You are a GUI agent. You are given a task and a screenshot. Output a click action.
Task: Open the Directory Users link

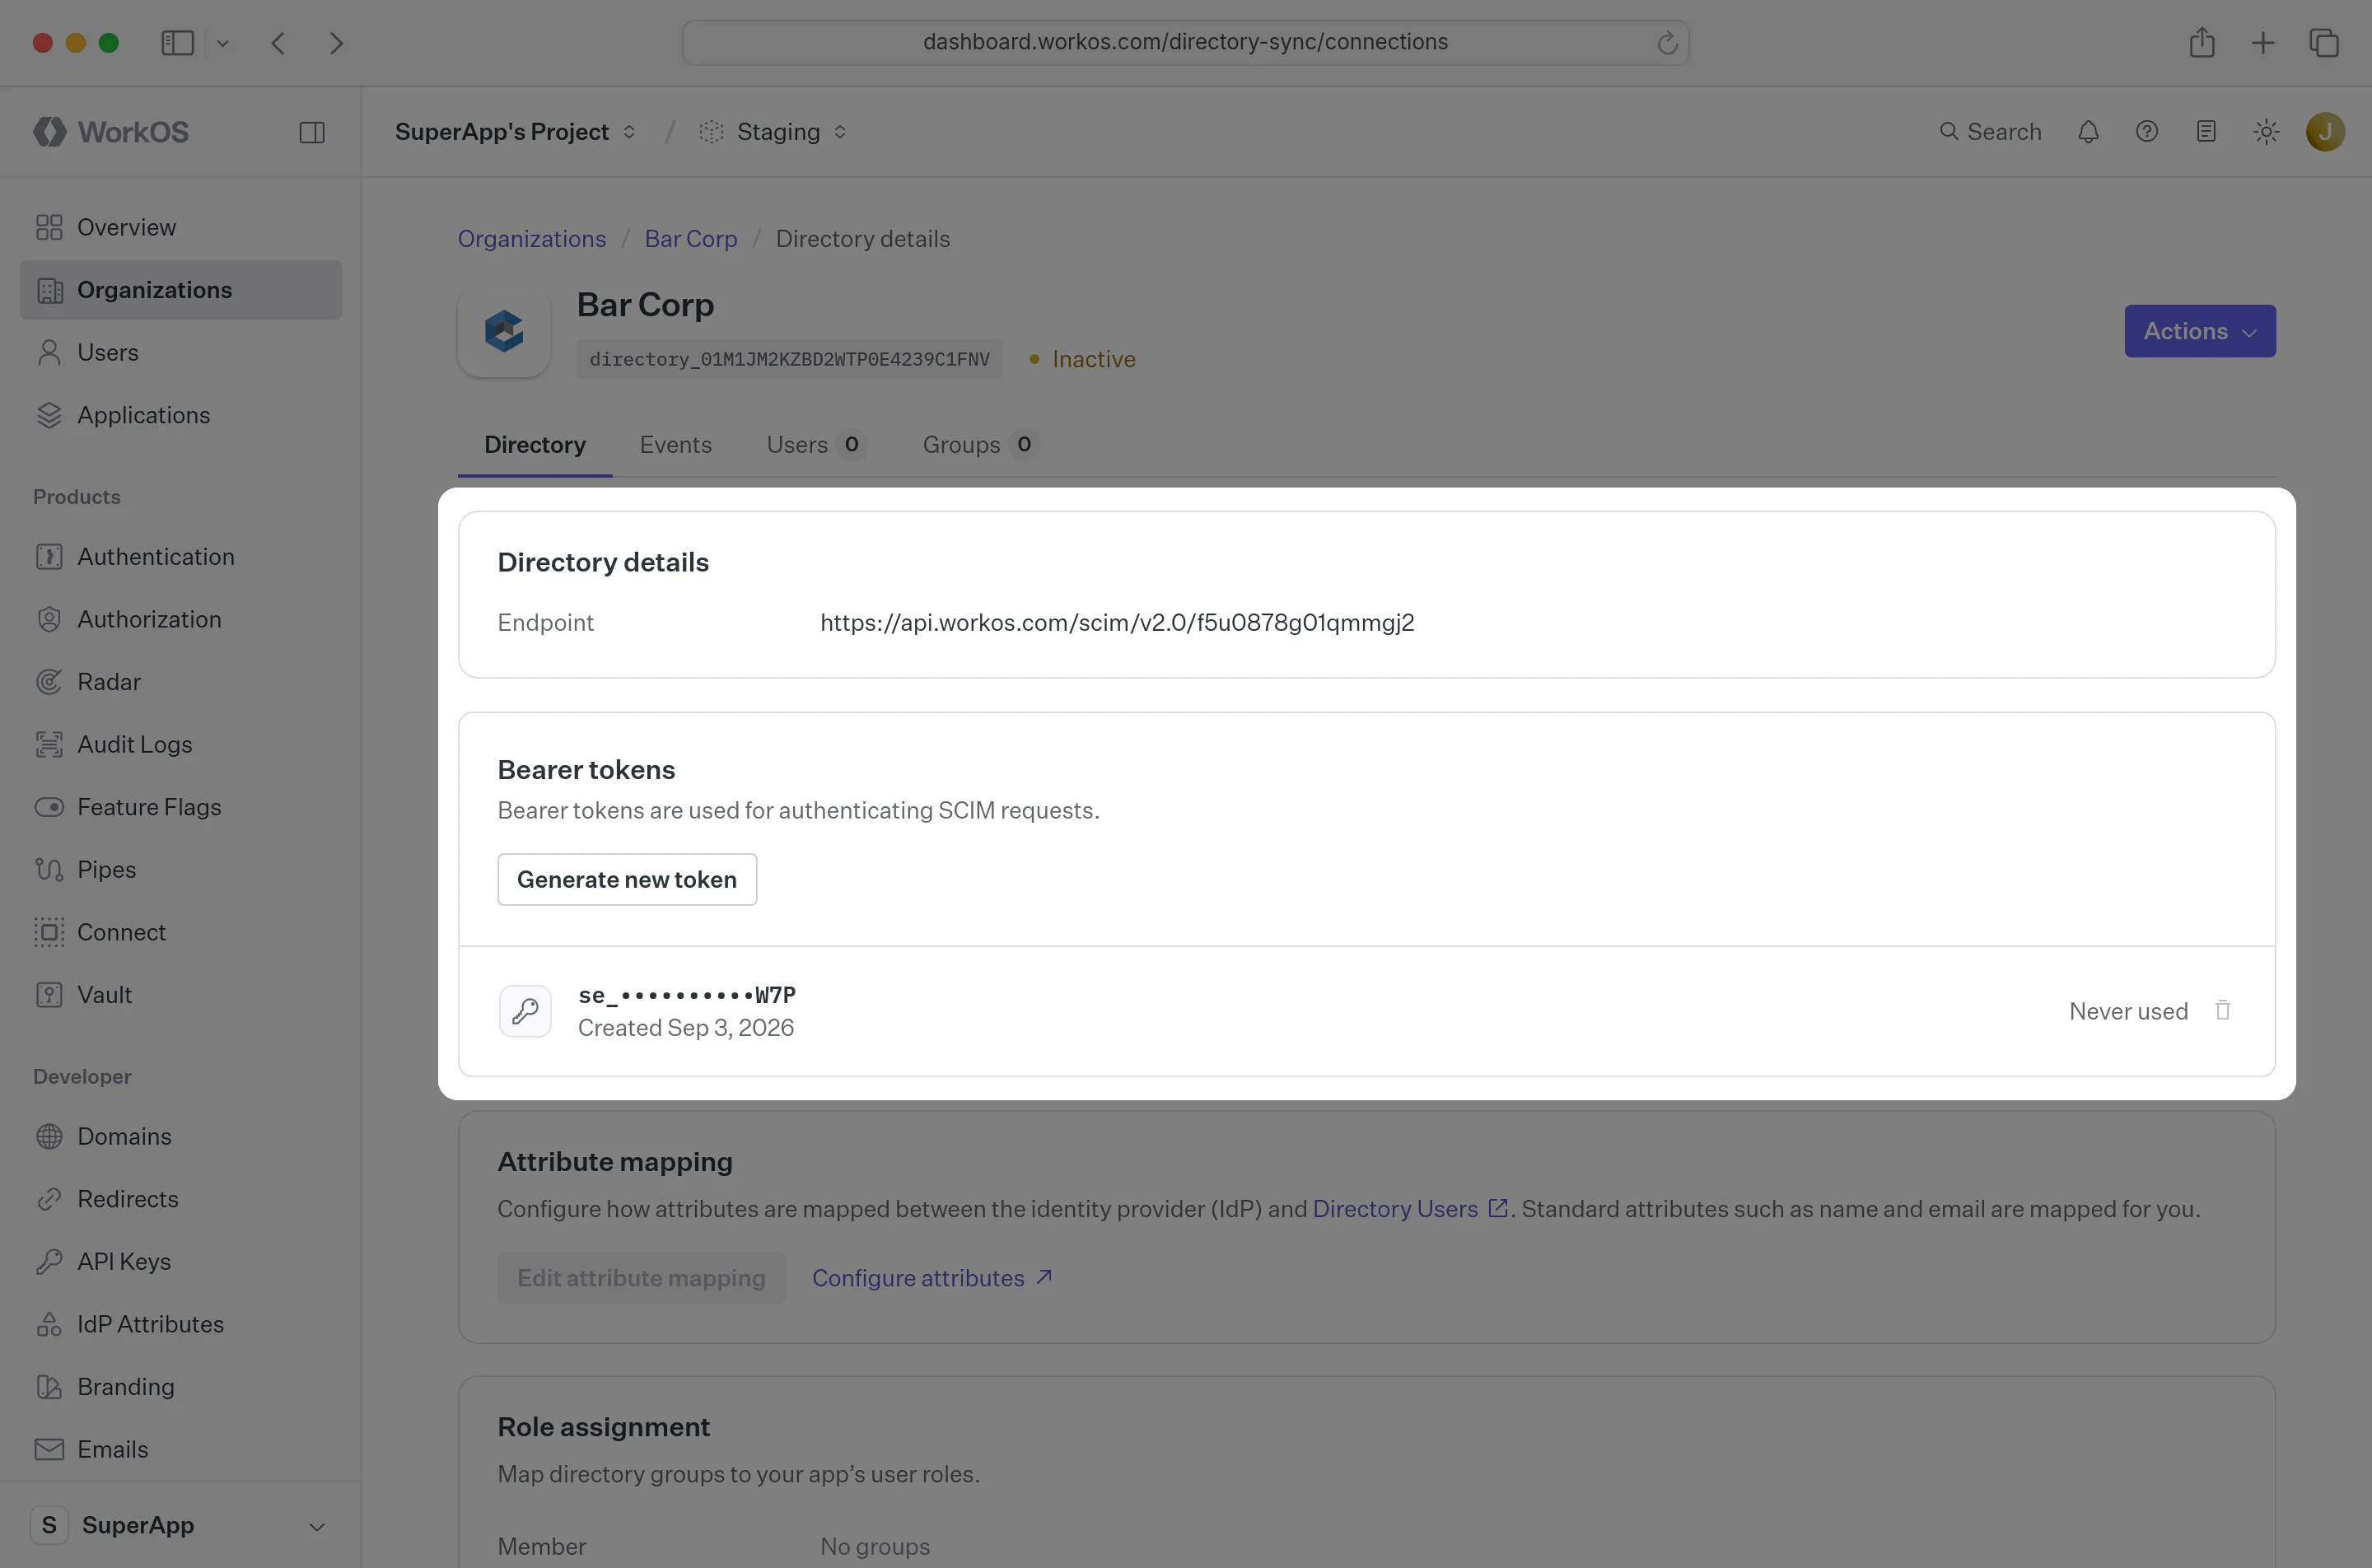[x=1409, y=1209]
